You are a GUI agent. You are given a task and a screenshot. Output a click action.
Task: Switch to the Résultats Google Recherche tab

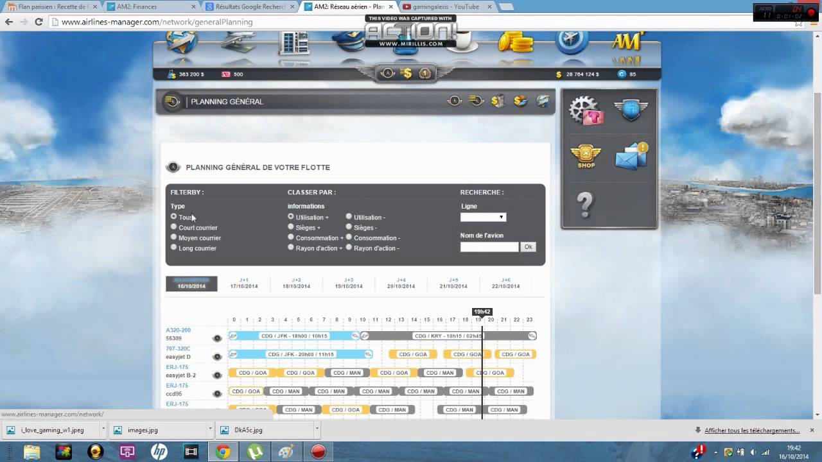click(249, 6)
